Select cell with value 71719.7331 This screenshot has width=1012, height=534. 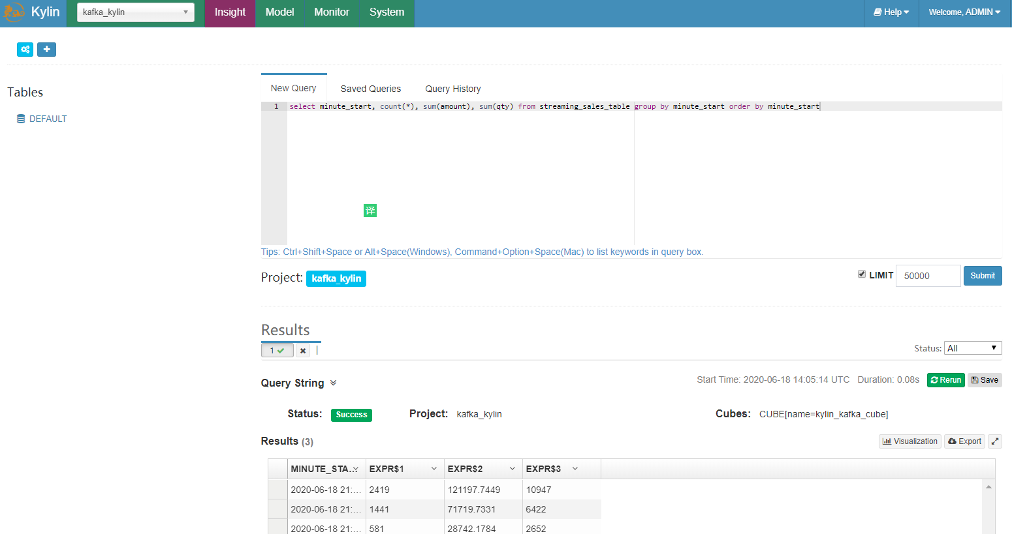[x=483, y=509]
